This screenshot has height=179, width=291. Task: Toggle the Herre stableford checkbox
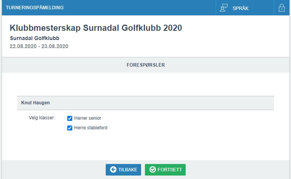70,128
